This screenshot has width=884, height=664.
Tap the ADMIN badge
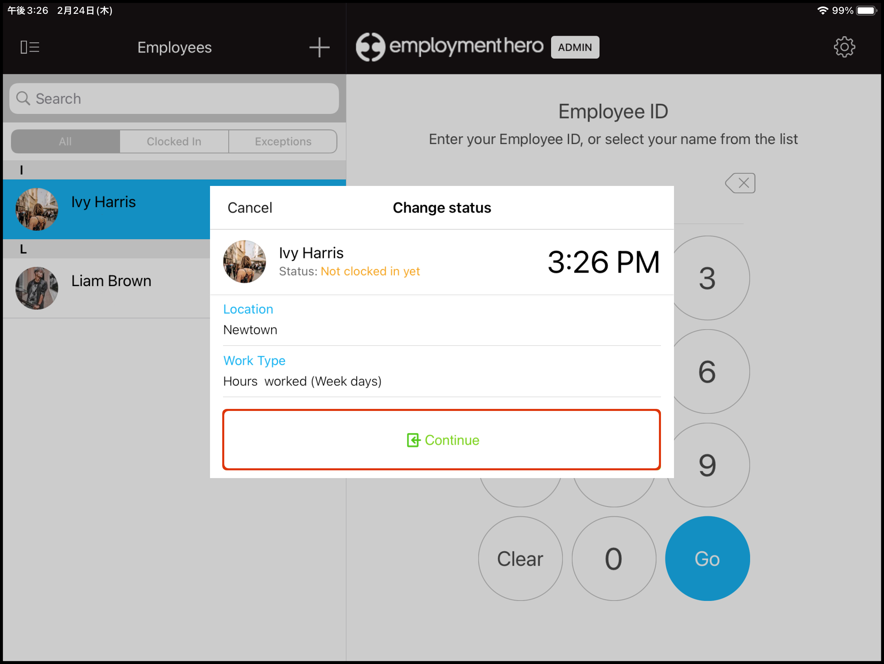pos(575,47)
